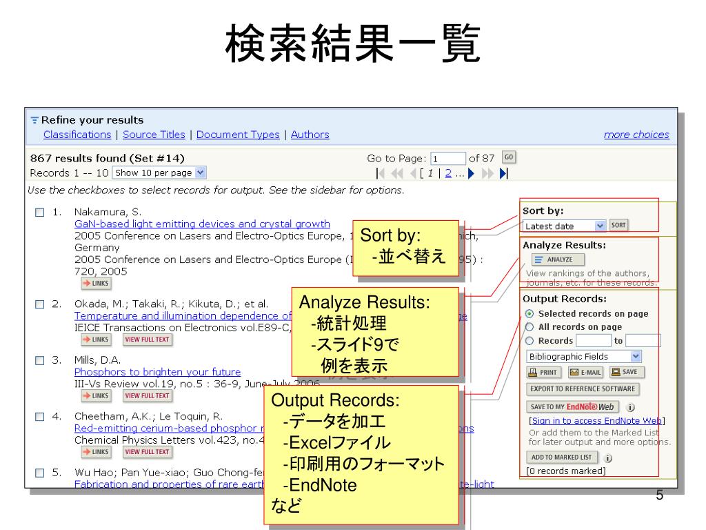Click the E-MAIL button
Screen dimensions: 706x530
click(585, 372)
